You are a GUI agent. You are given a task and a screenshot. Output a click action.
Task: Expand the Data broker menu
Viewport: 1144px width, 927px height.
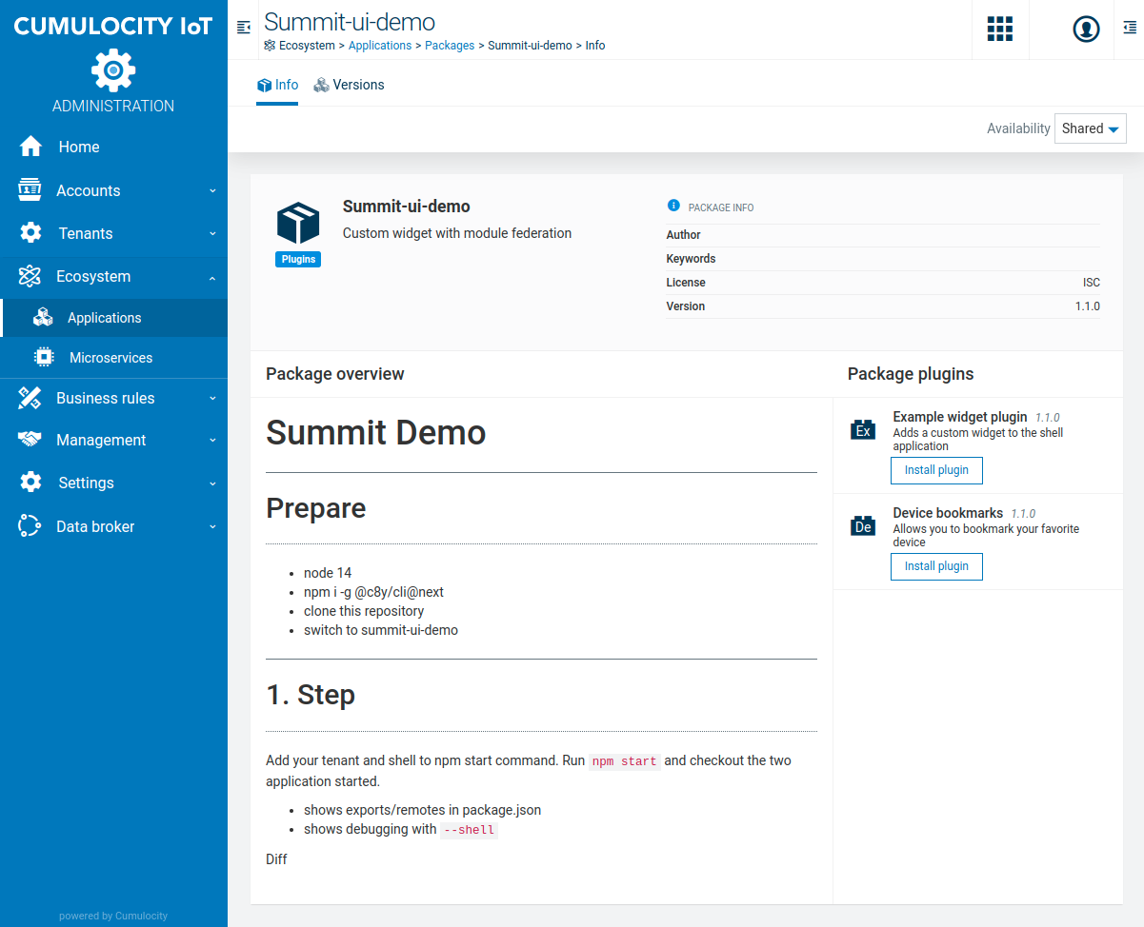(113, 526)
